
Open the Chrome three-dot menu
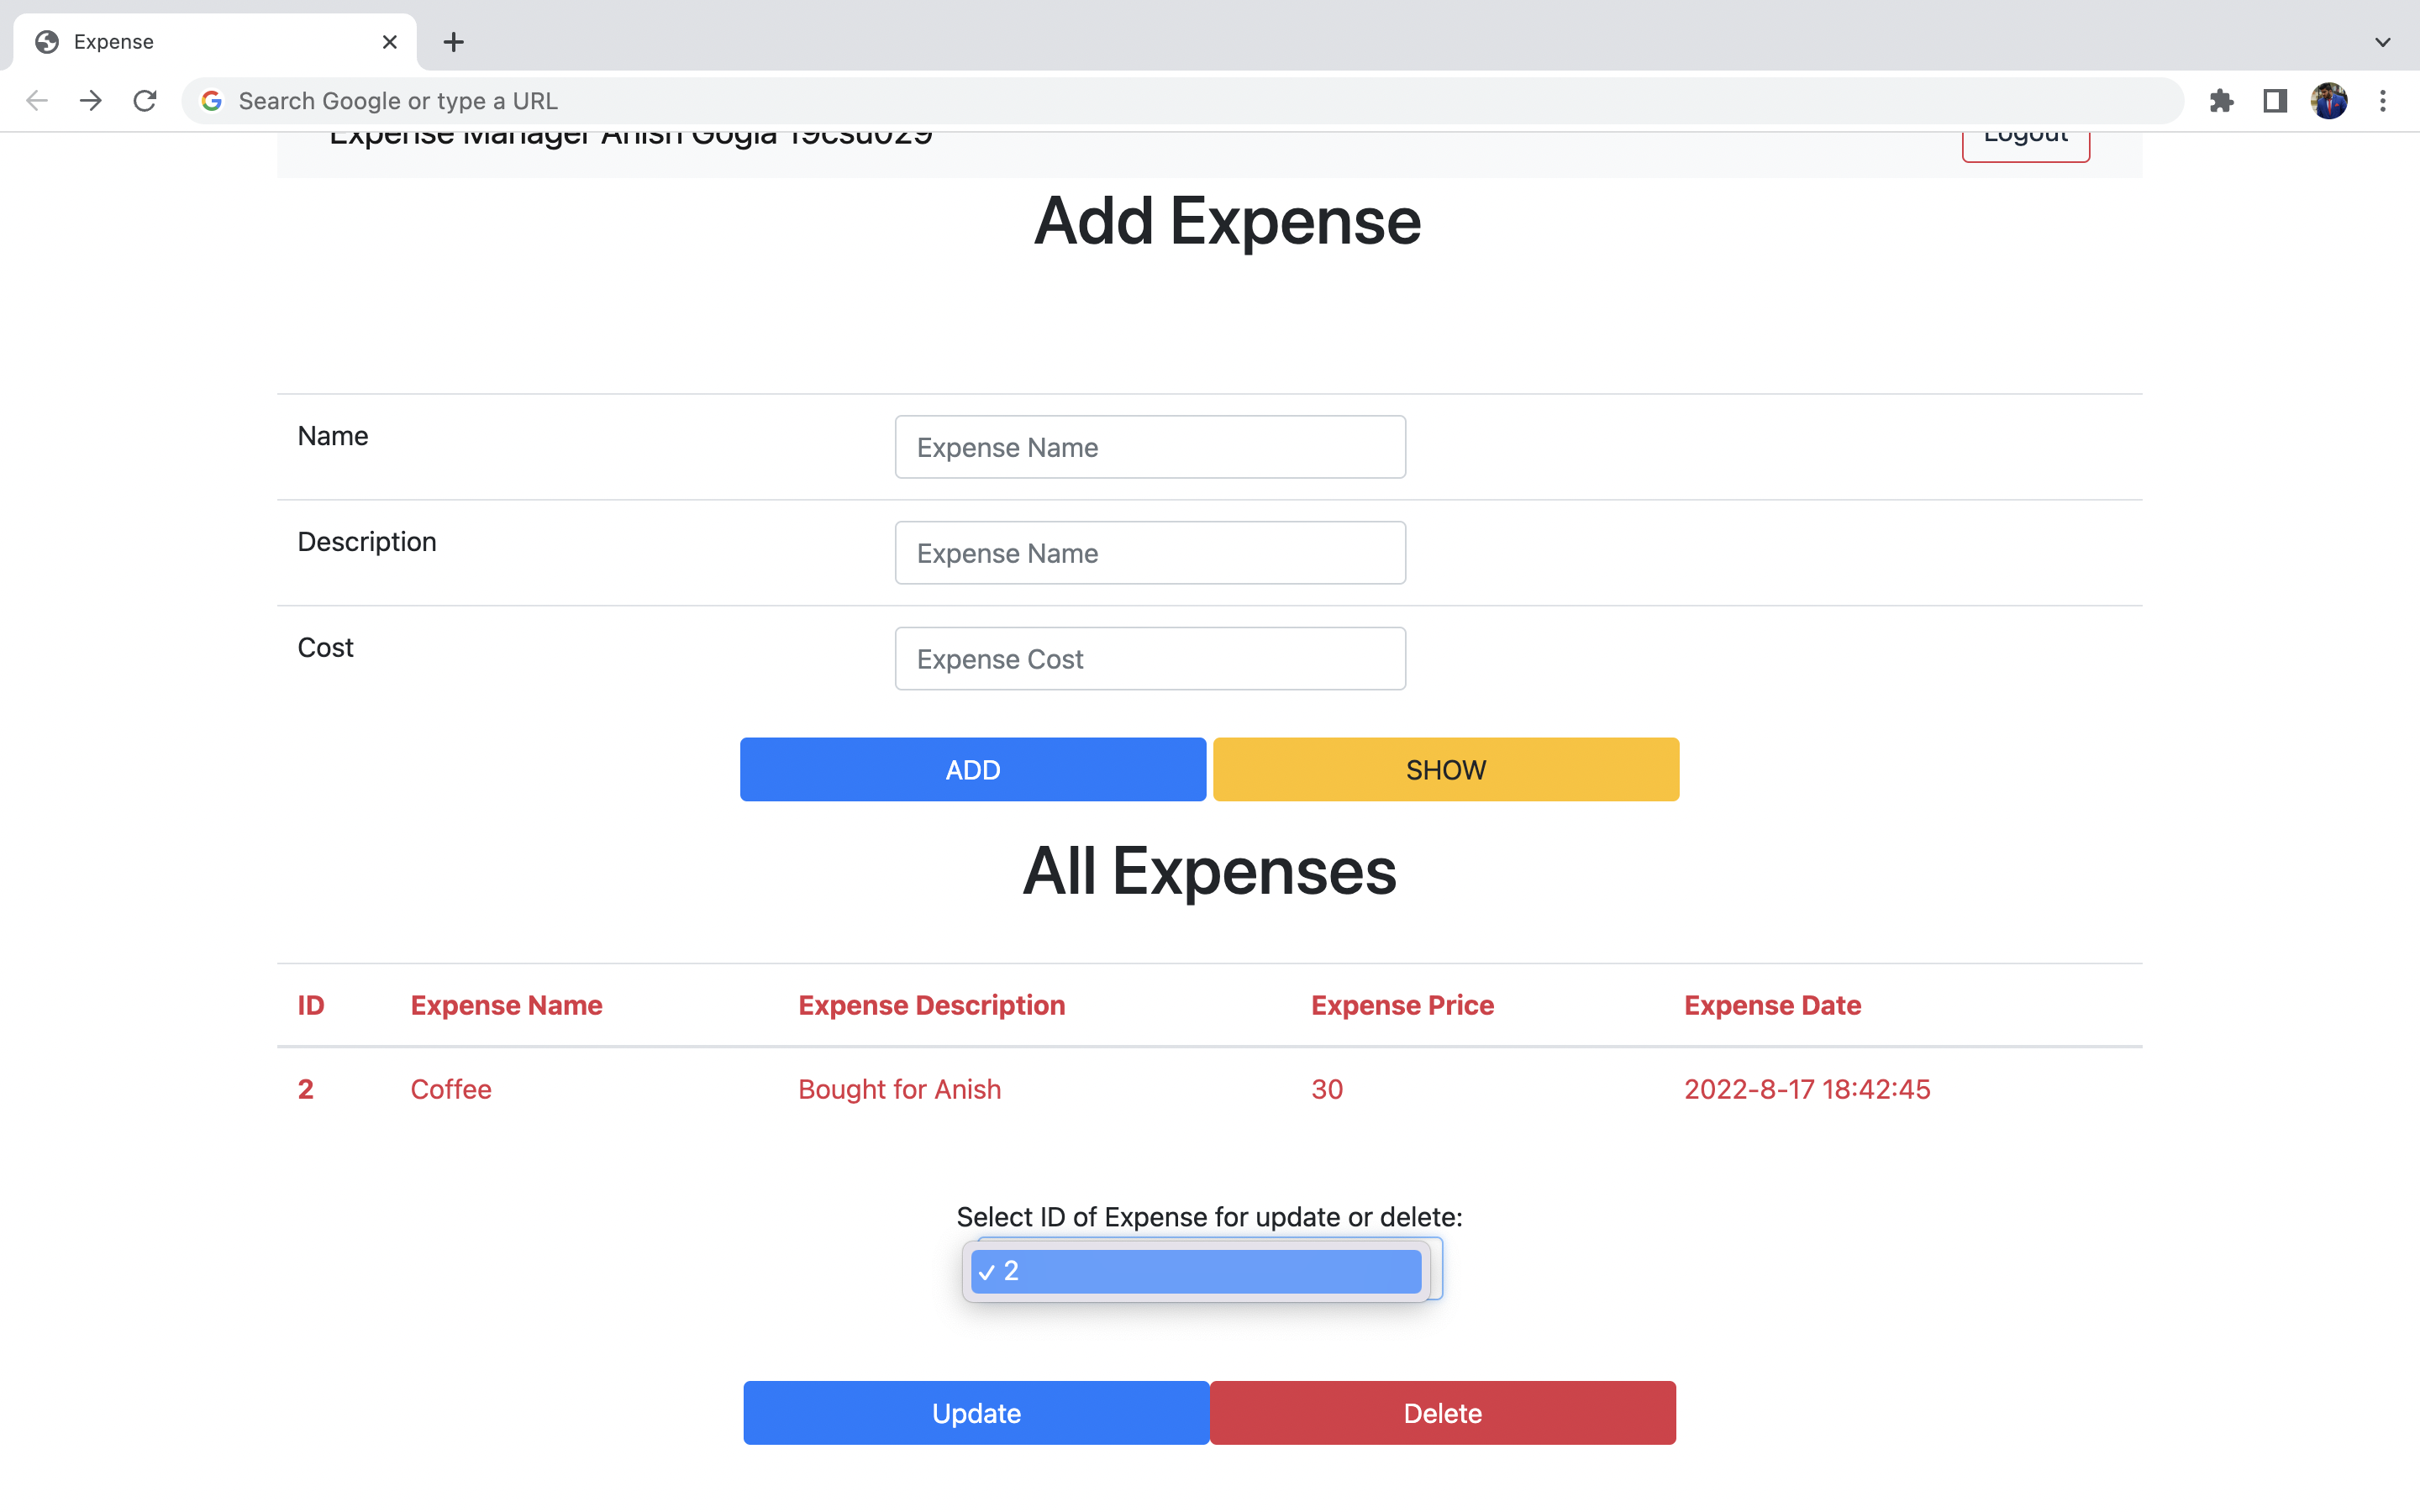click(x=2383, y=101)
